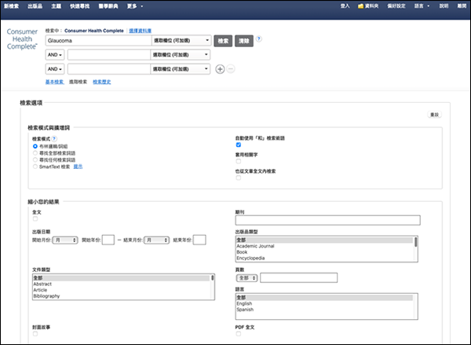Select 全部 in 語言 list

click(x=325, y=298)
